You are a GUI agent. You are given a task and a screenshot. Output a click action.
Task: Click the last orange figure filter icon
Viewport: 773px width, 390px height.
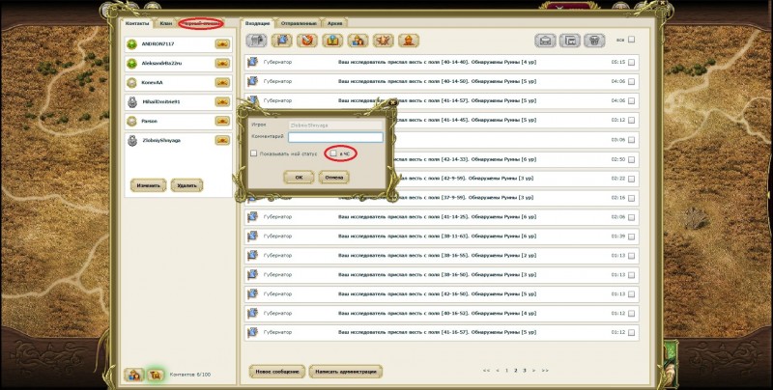[408, 41]
